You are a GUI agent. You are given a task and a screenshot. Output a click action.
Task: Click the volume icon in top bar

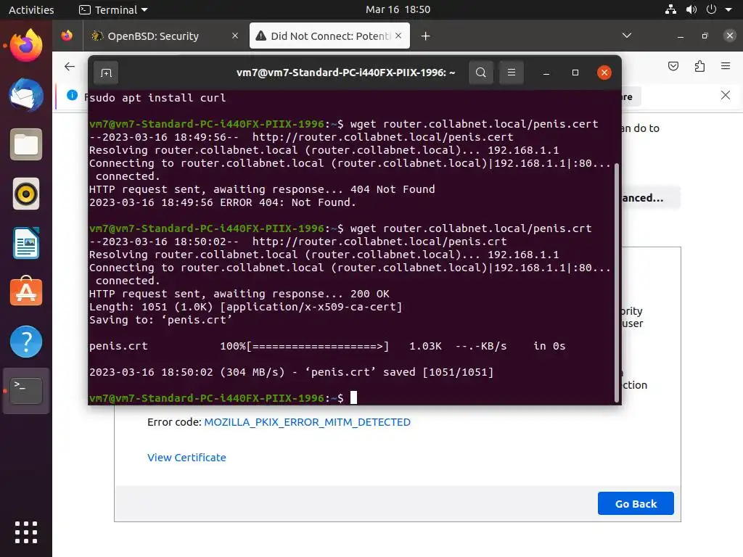tap(691, 9)
